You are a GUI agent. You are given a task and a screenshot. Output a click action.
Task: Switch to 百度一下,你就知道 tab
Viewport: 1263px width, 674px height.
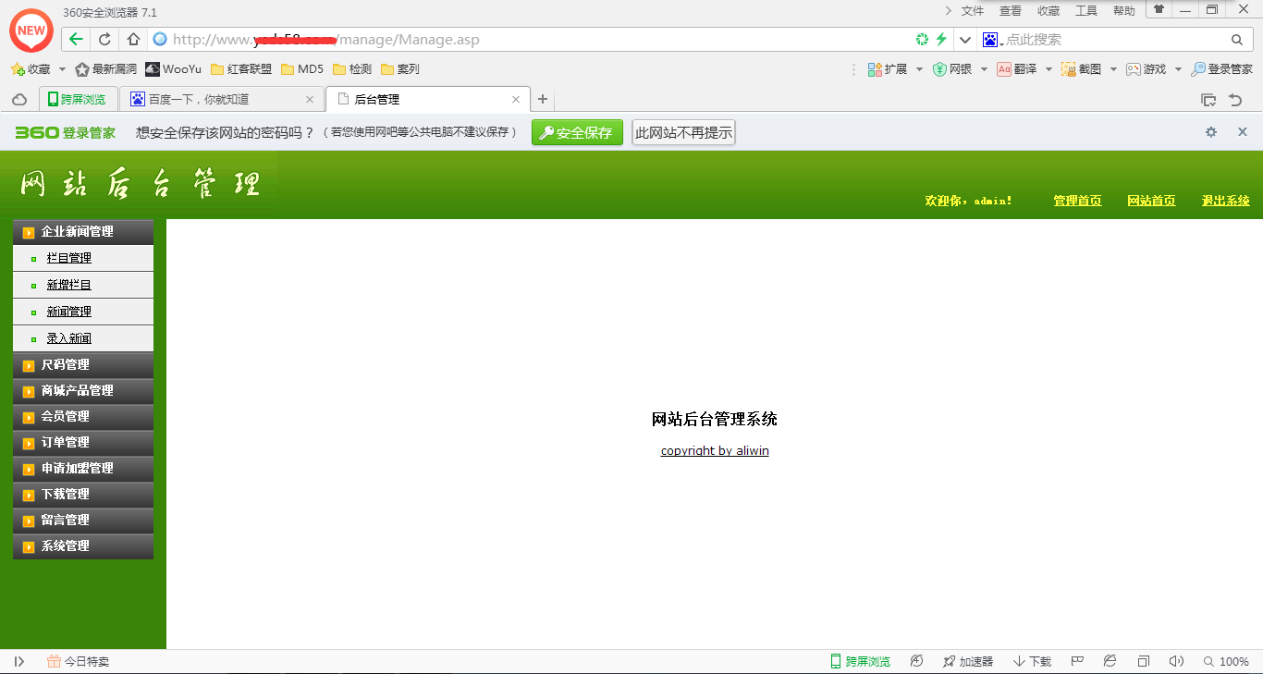coord(222,99)
